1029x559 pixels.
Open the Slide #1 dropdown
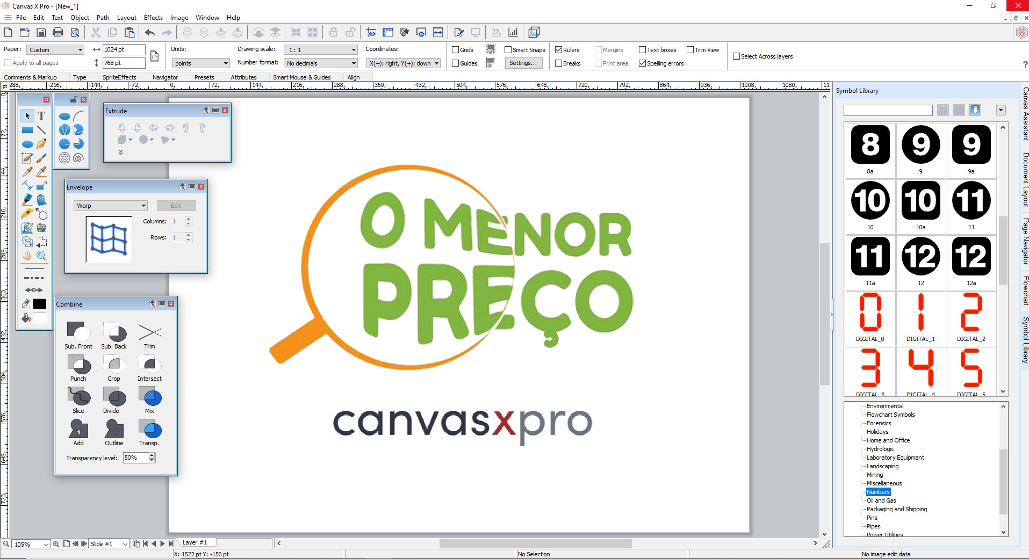pos(109,544)
